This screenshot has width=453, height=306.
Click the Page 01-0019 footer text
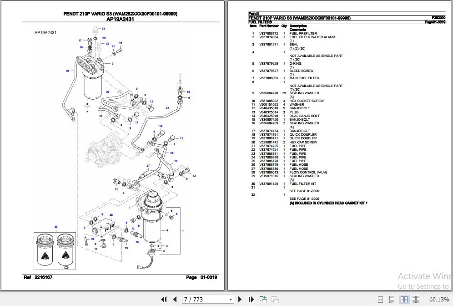point(201,277)
